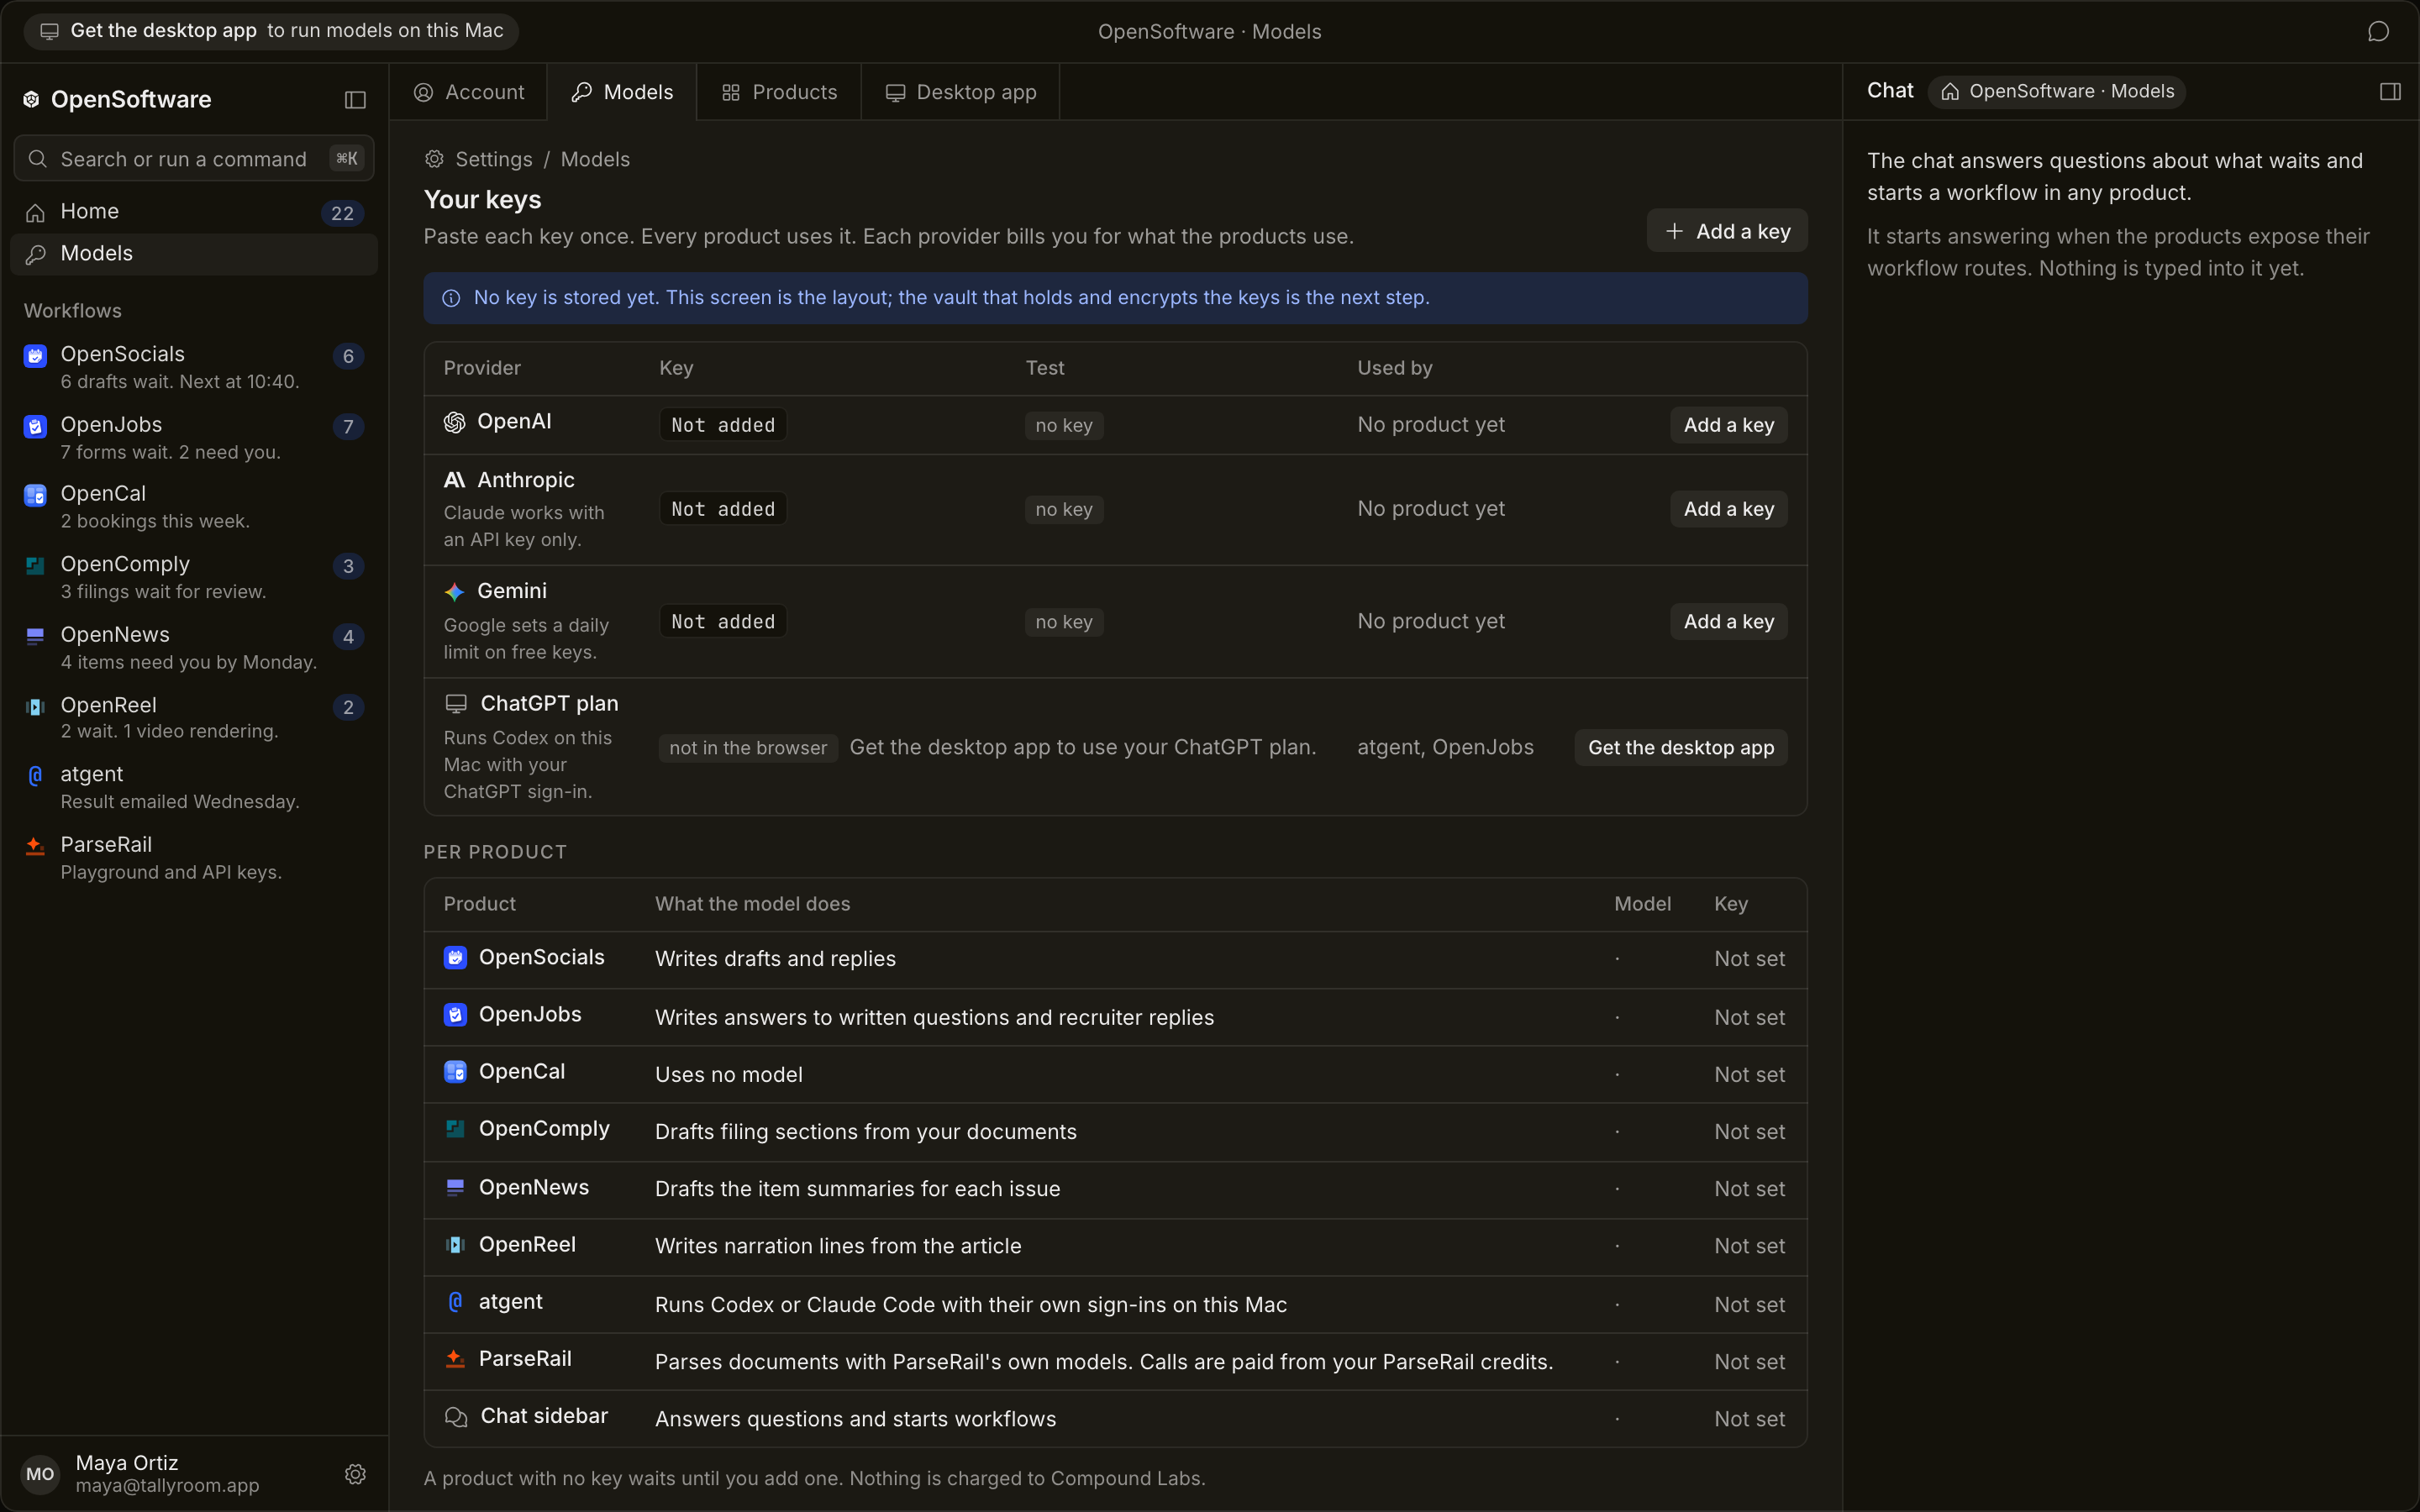Click the atgent icon in Workflows sidebar
Viewport: 2420px width, 1512px height.
[36, 775]
